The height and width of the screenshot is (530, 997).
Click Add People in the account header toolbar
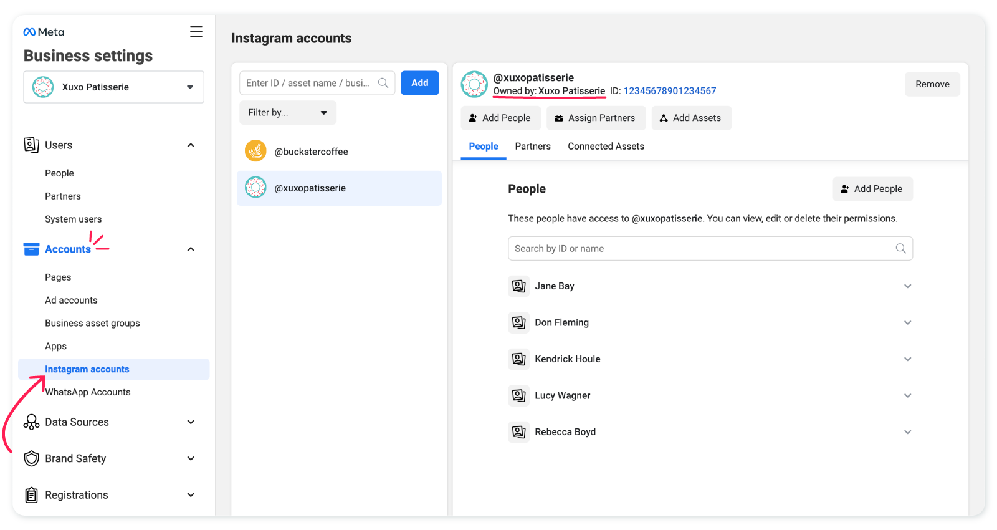point(501,118)
